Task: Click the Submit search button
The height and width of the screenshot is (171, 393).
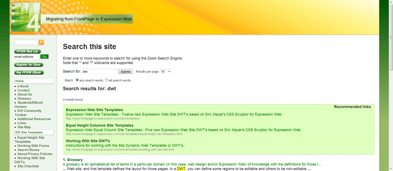Action: click(125, 71)
